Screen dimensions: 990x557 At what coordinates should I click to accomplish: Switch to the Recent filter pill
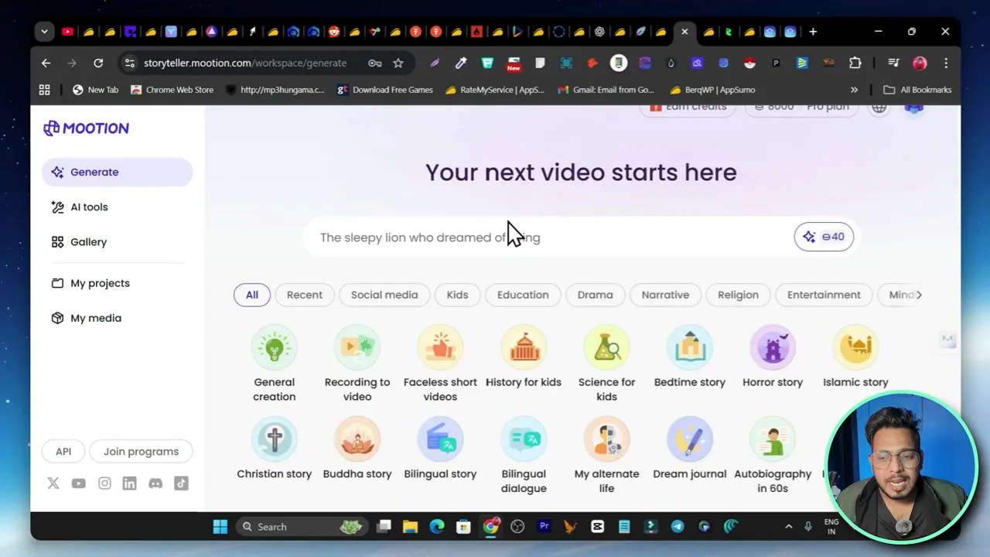[x=304, y=295]
